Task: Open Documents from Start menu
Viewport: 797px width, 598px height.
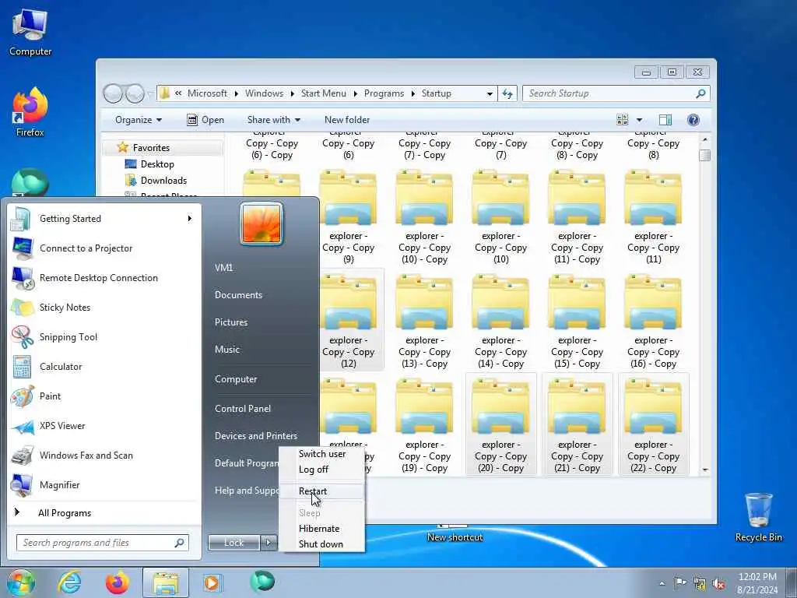Action: (238, 295)
